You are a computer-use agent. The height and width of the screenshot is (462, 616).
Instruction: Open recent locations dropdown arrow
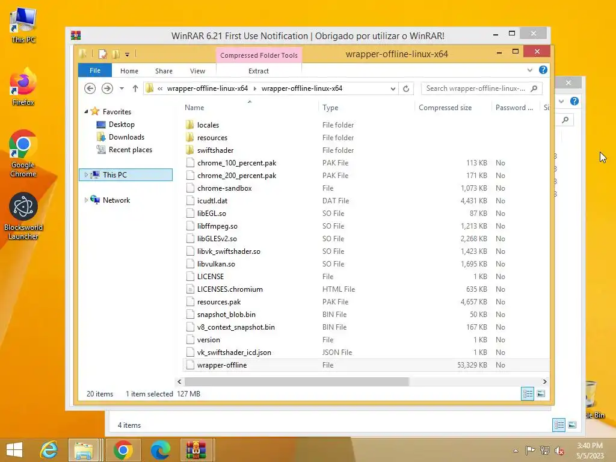(x=122, y=88)
